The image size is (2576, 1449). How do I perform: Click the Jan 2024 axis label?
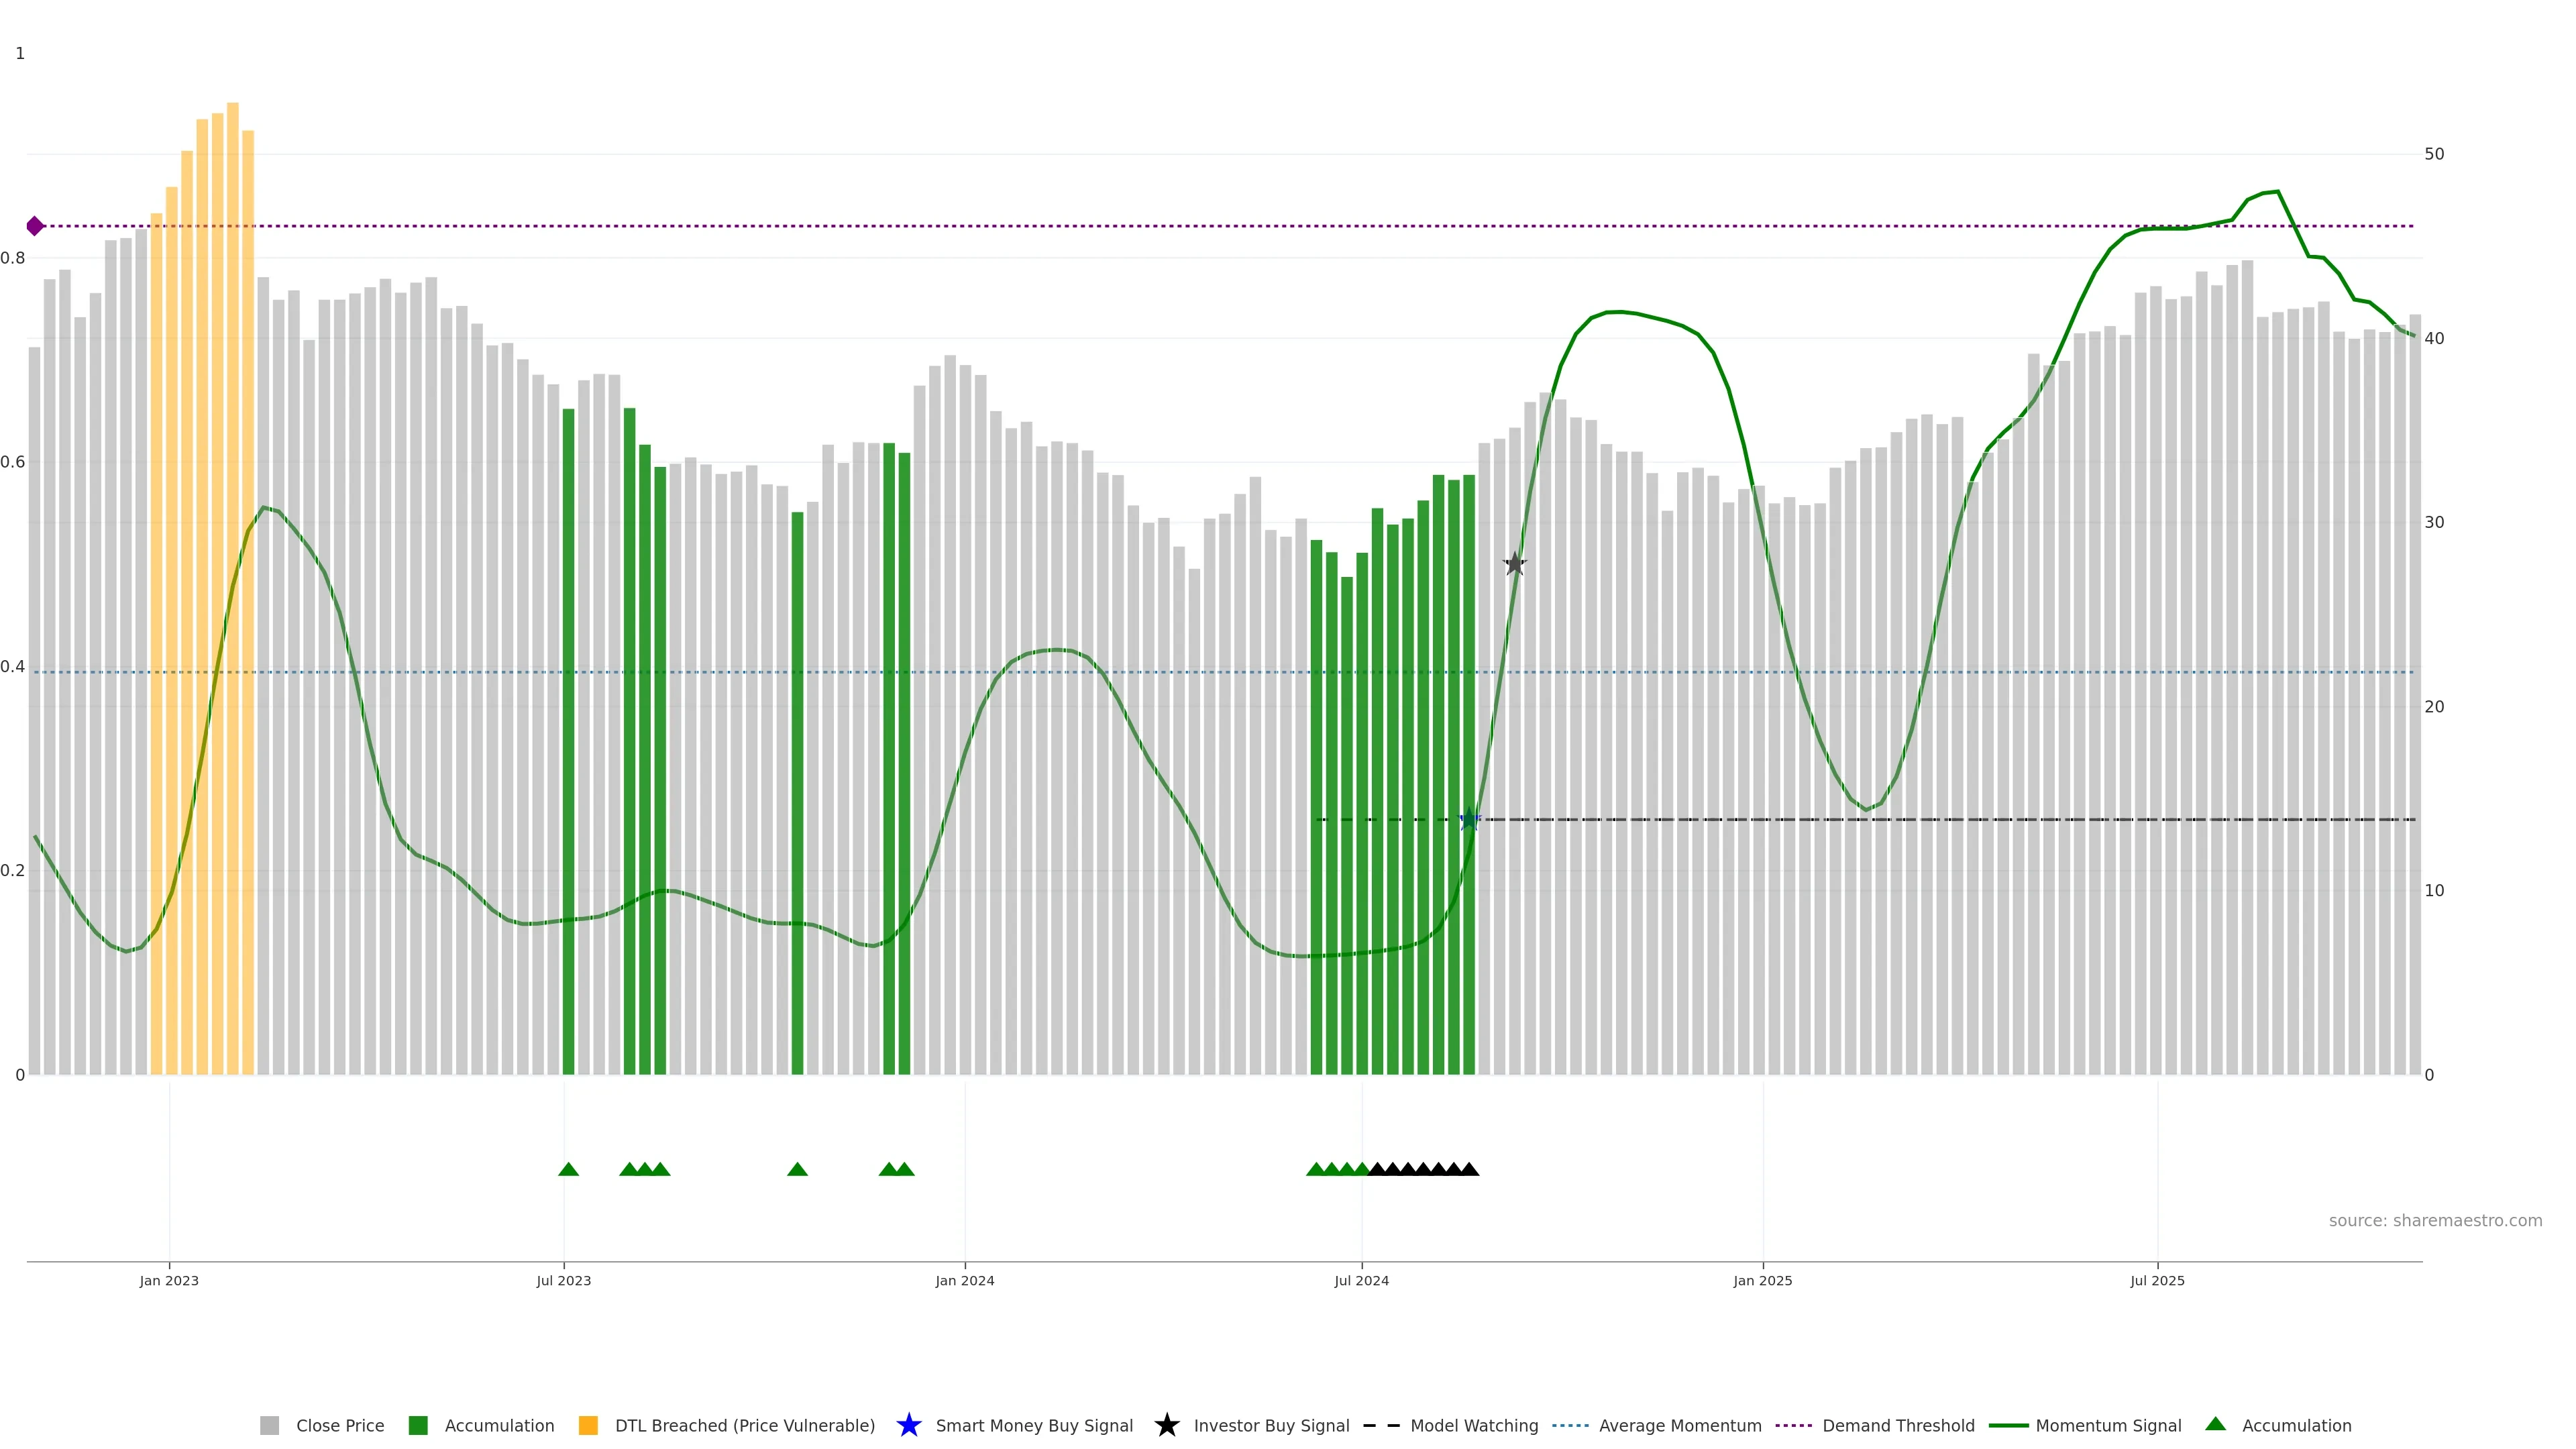964,1281
